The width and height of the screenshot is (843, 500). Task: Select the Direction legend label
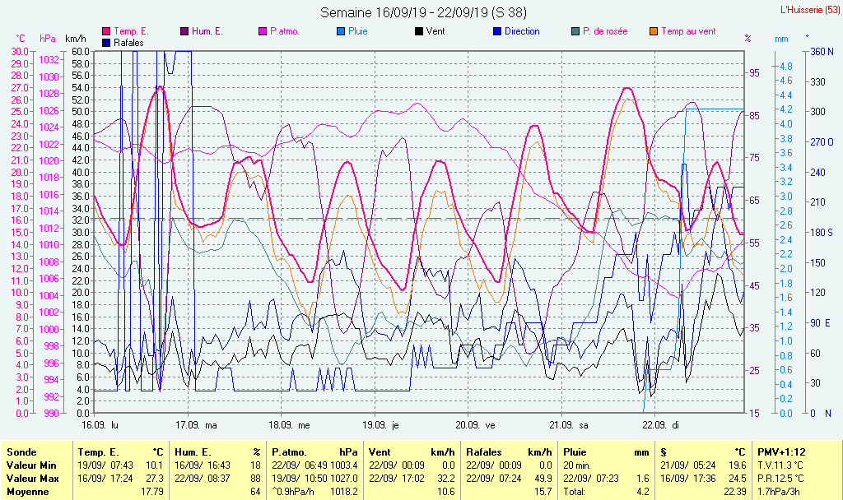[522, 32]
